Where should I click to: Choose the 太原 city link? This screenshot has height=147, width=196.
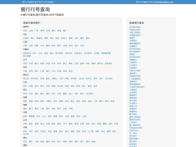click(x=25, y=46)
